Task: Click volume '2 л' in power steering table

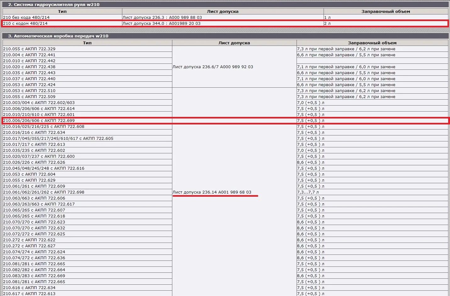Action: click(x=327, y=23)
